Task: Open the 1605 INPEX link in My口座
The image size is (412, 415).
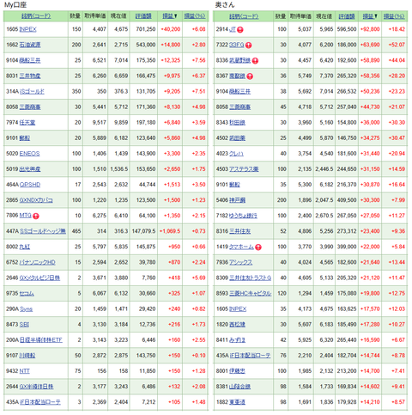Action: [27, 29]
